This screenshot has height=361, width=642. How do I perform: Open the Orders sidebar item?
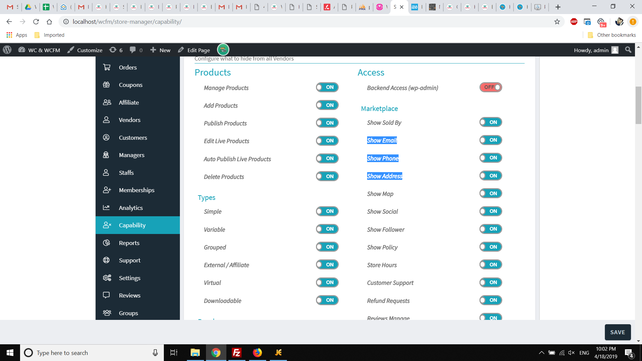pos(137,67)
